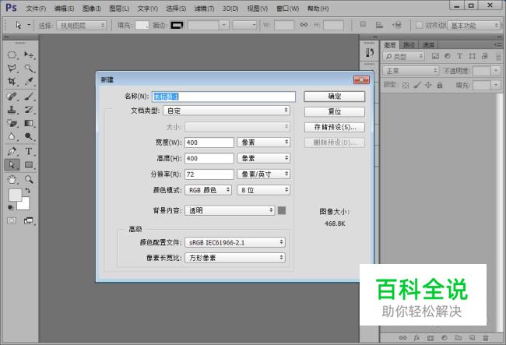Create a new group with folder icon
The height and width of the screenshot is (345, 506).
[x=458, y=337]
